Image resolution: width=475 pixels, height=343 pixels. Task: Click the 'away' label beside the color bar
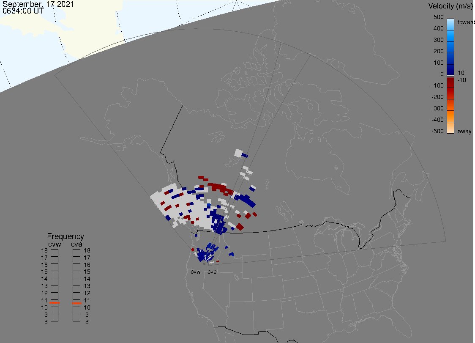[464, 132]
